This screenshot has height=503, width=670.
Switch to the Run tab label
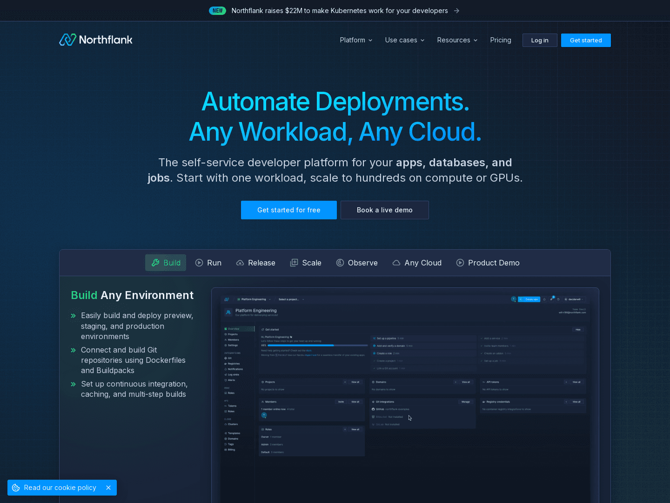(x=214, y=263)
